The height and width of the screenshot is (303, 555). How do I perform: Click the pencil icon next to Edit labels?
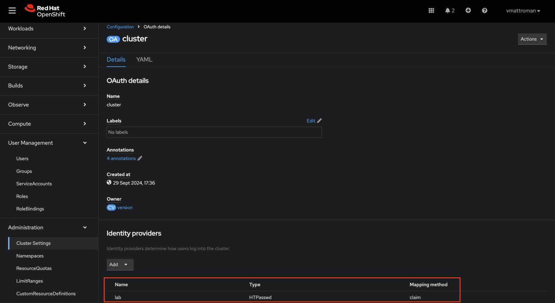coord(319,120)
